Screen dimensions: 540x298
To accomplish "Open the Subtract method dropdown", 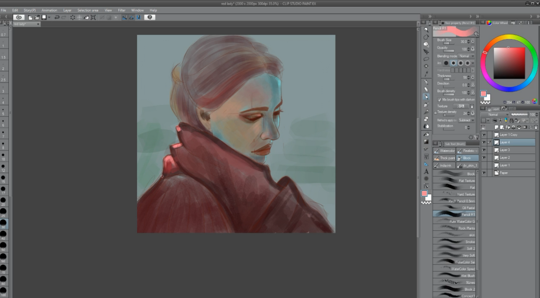I will coord(466,120).
